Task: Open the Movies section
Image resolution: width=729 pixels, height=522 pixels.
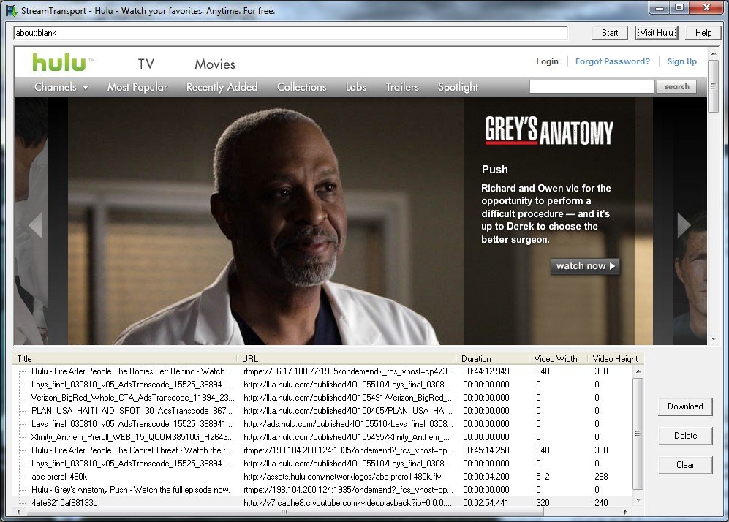Action: click(215, 64)
